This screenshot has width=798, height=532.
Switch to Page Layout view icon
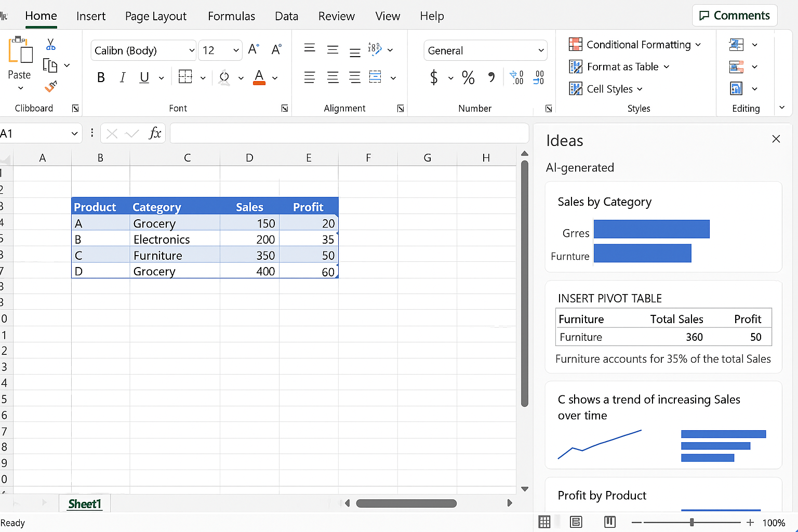click(x=576, y=522)
